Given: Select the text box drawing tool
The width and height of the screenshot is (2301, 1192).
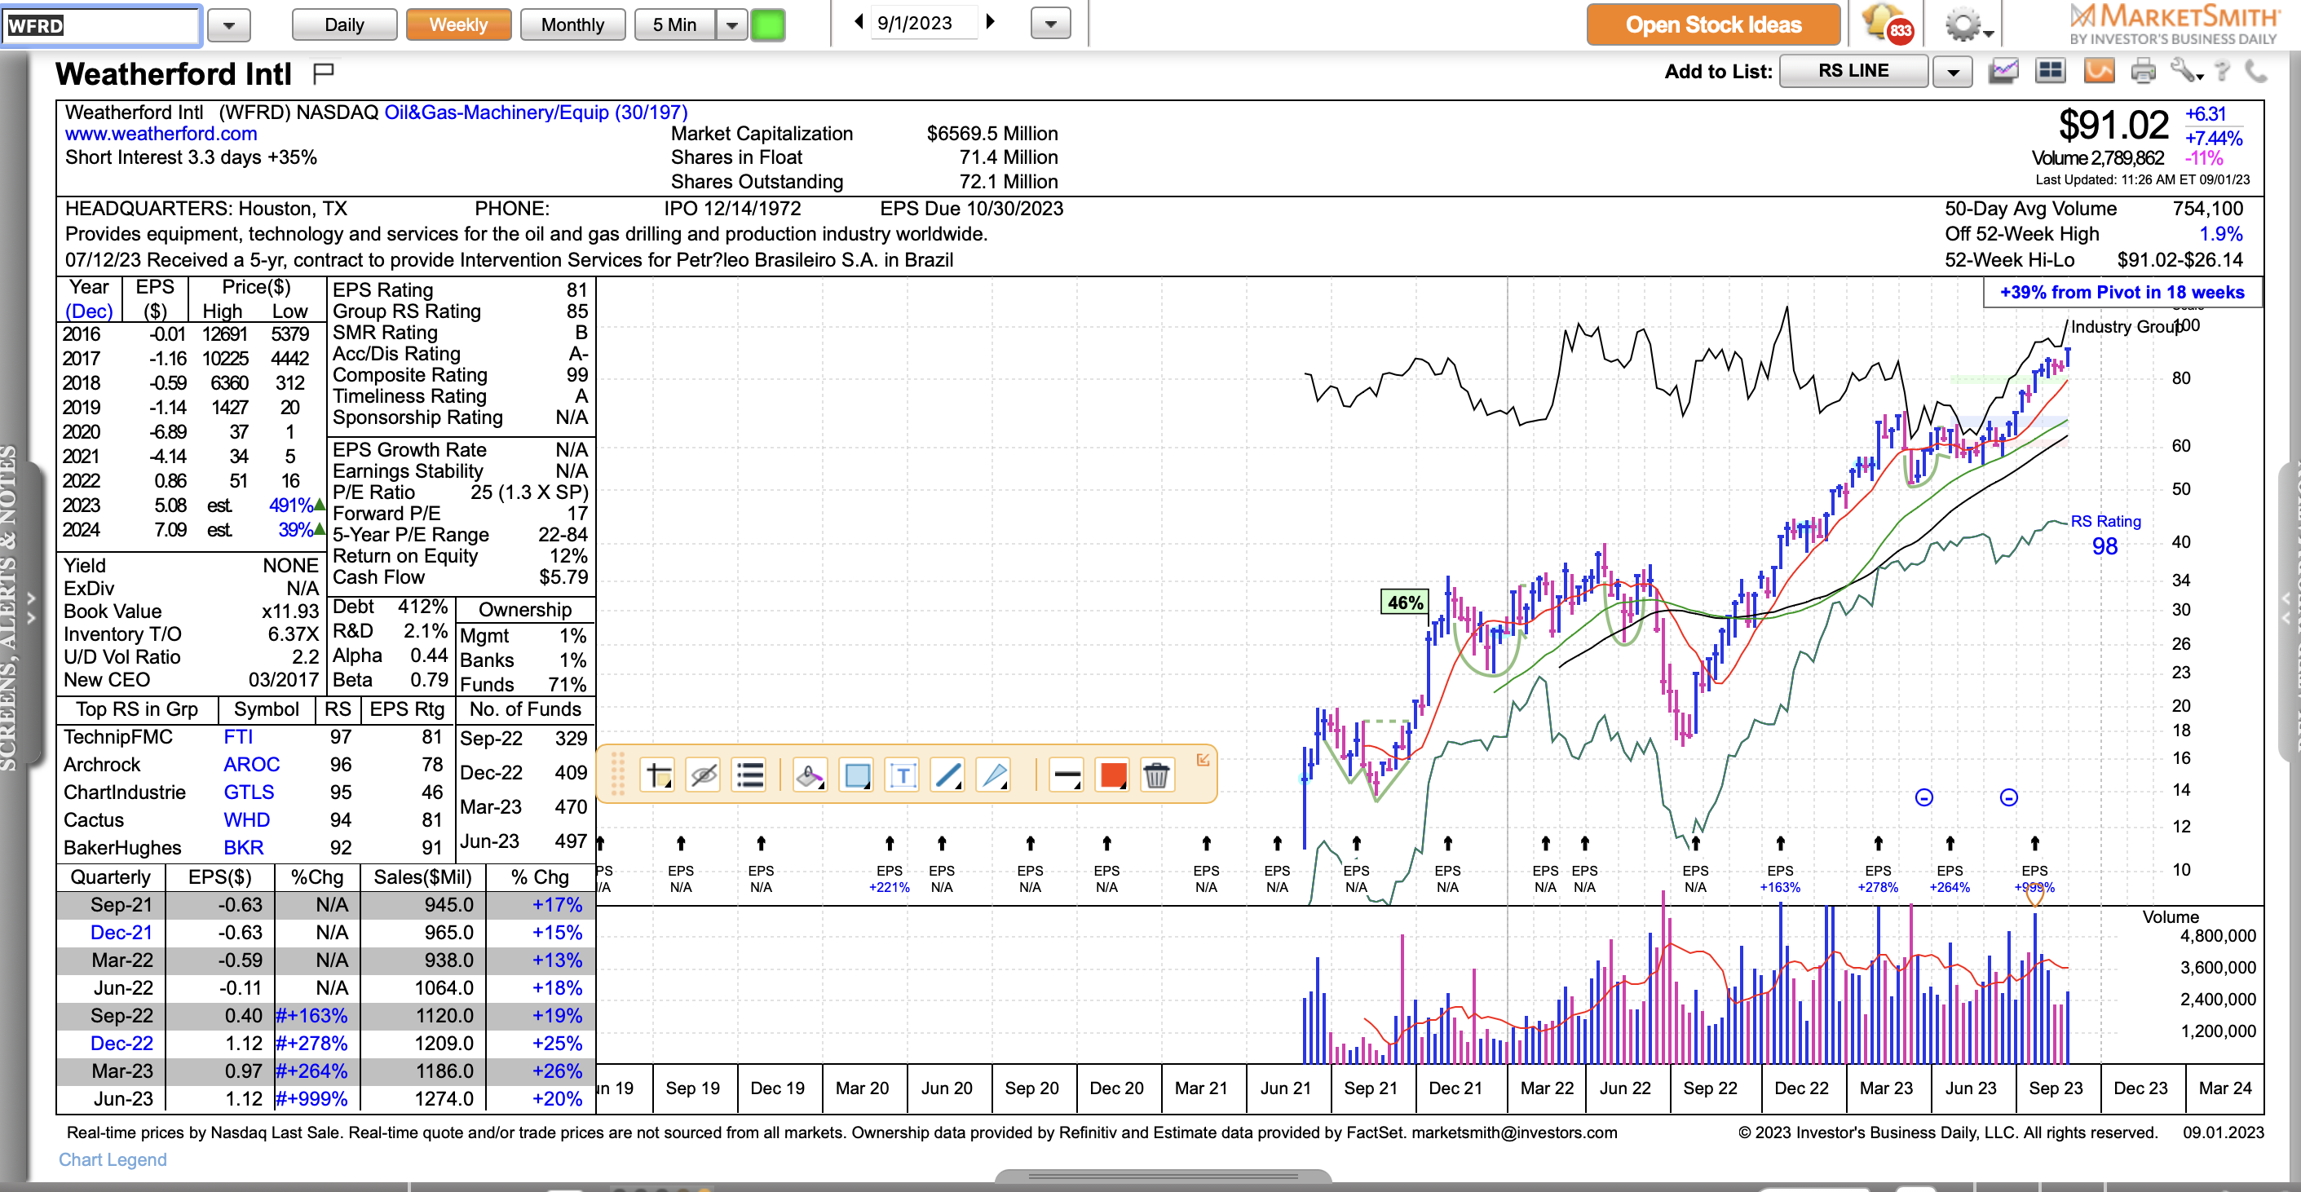Looking at the screenshot, I should 902,775.
